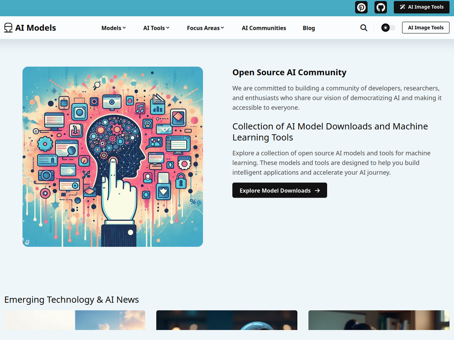Click the arrow icon on Explore Model Downloads
Image resolution: width=454 pixels, height=340 pixels.
[x=318, y=190]
